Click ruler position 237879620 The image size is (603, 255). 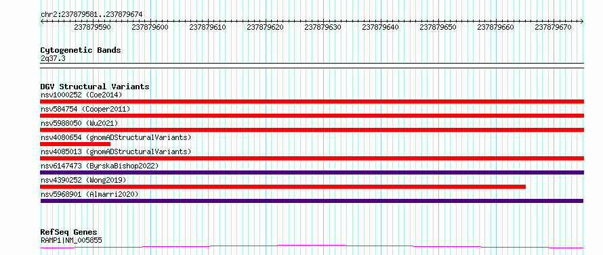(266, 27)
